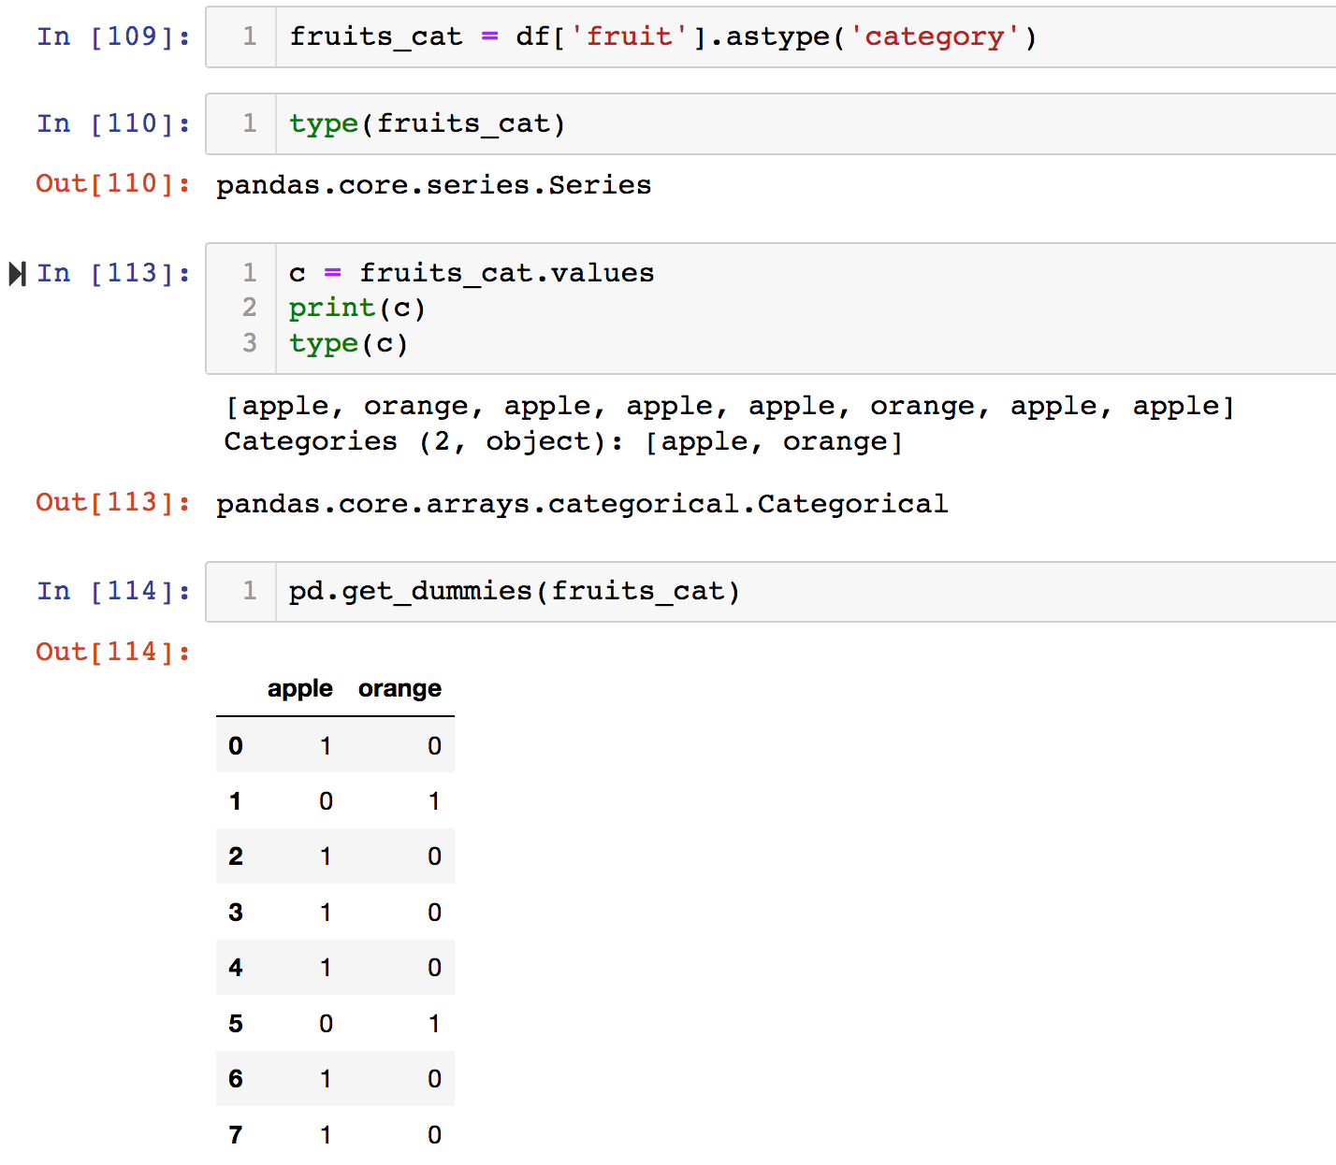Click the orange value in row 5
The height and width of the screenshot is (1165, 1336).
point(434,1024)
